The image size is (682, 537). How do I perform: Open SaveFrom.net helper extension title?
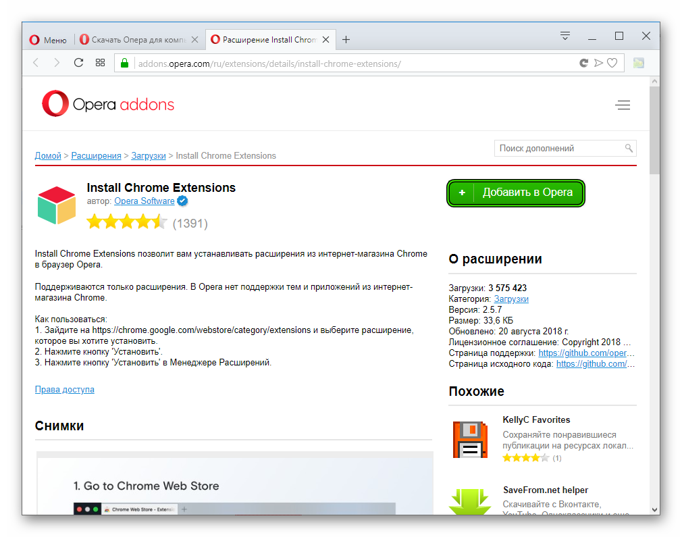546,490
